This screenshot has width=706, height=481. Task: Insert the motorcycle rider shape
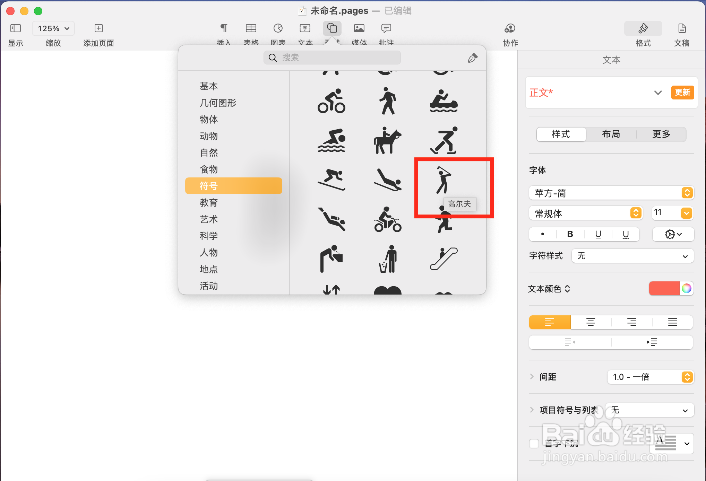(x=388, y=219)
